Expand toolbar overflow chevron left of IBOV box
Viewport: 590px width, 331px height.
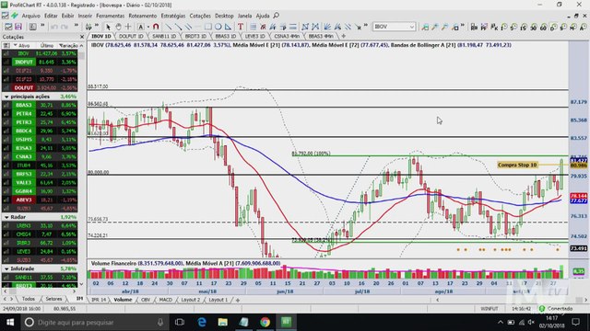point(366,26)
